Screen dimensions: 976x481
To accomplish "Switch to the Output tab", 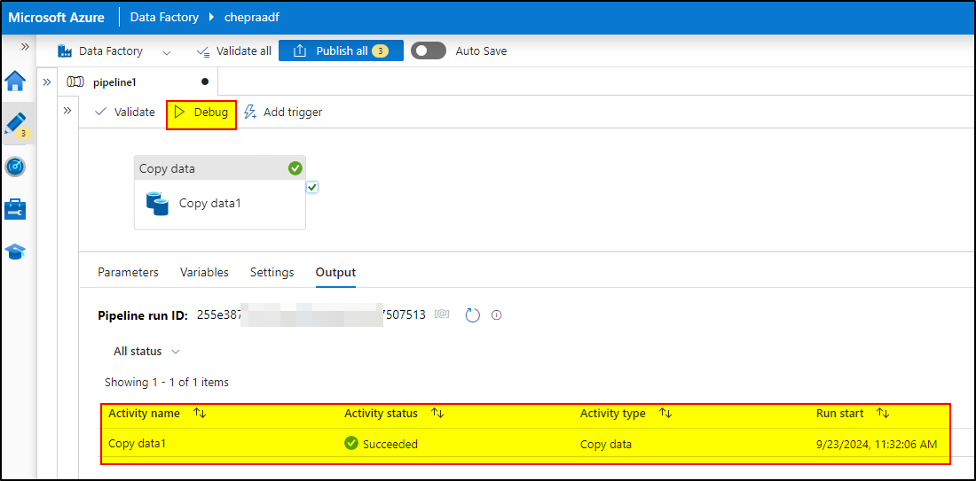I will (335, 272).
